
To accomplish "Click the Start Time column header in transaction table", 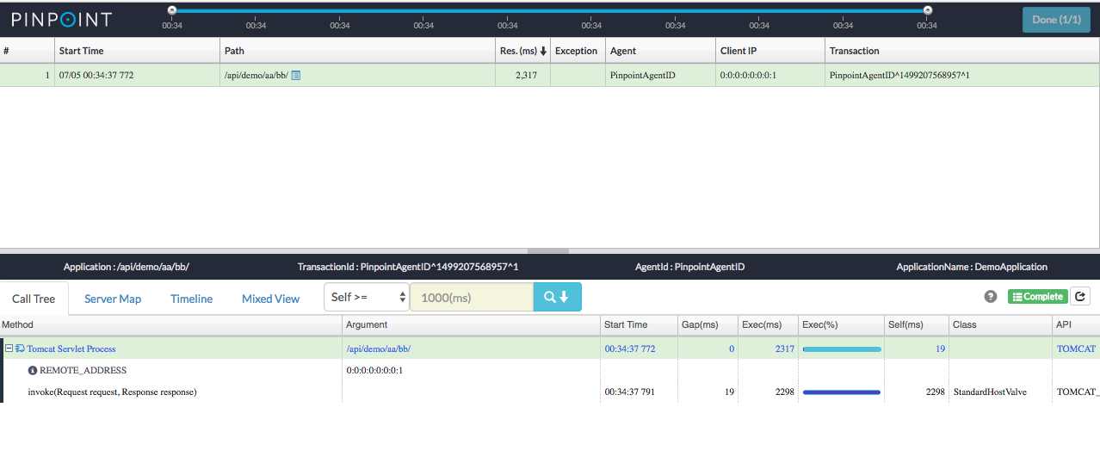I will [x=138, y=51].
